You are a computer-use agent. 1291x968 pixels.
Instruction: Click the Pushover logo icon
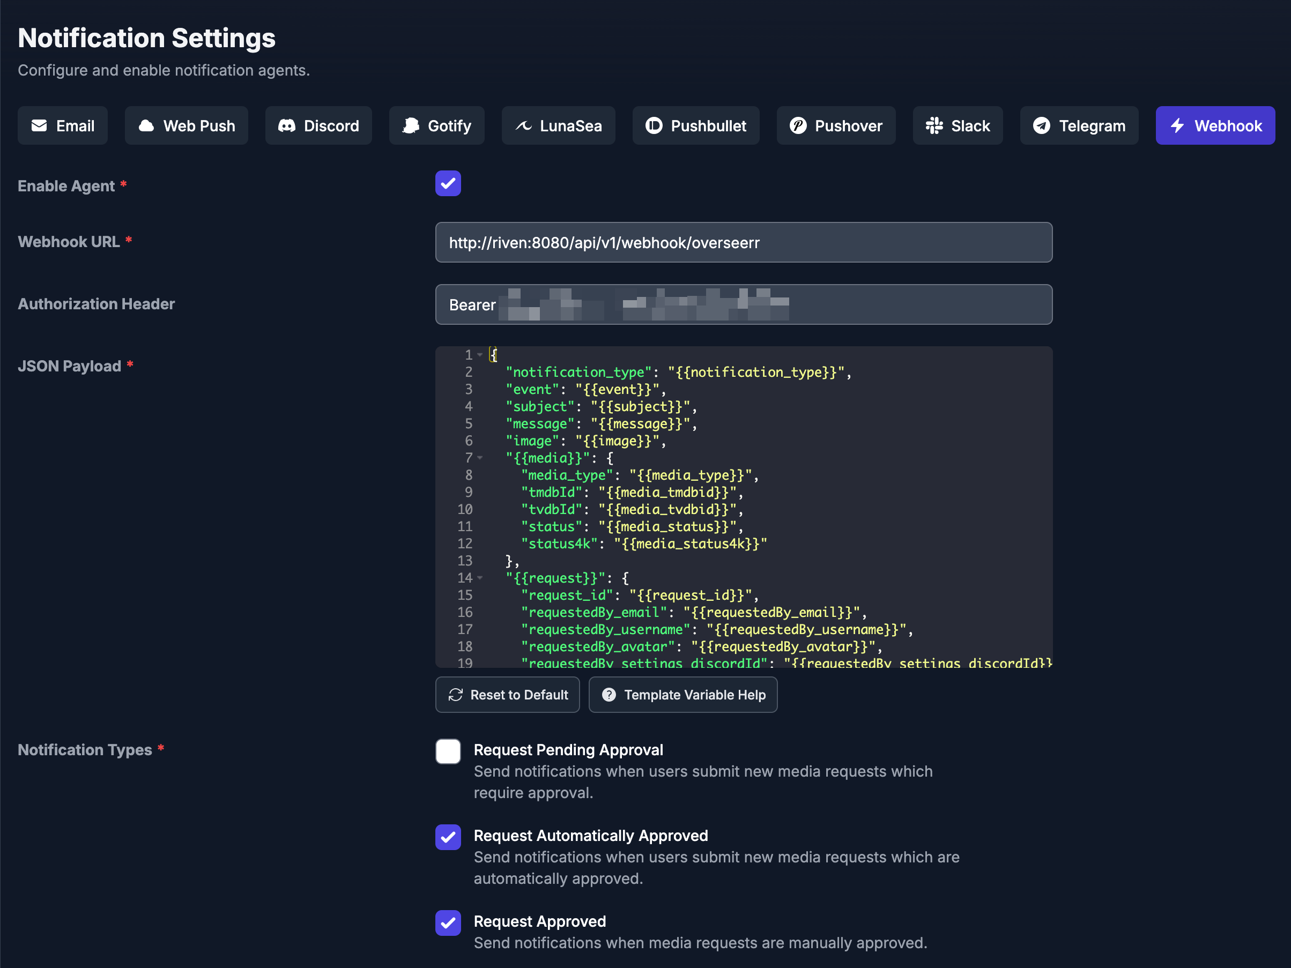pos(798,125)
